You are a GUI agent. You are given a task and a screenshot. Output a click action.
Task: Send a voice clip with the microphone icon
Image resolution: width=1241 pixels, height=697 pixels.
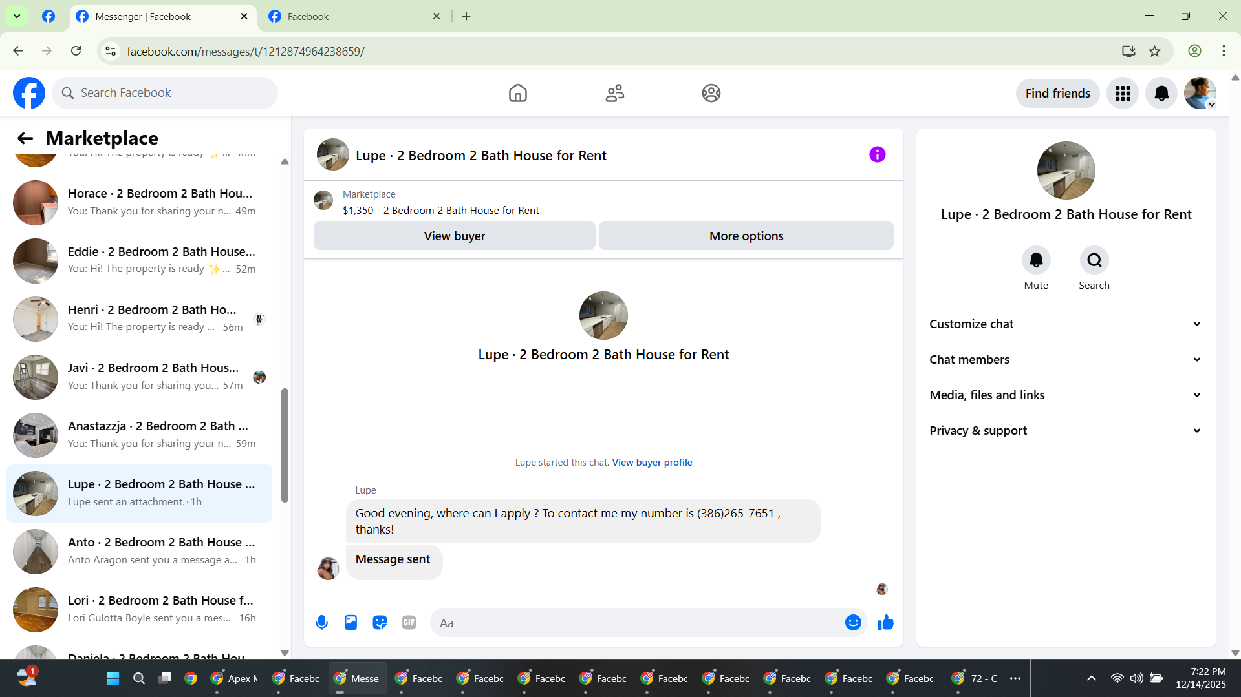click(x=321, y=623)
